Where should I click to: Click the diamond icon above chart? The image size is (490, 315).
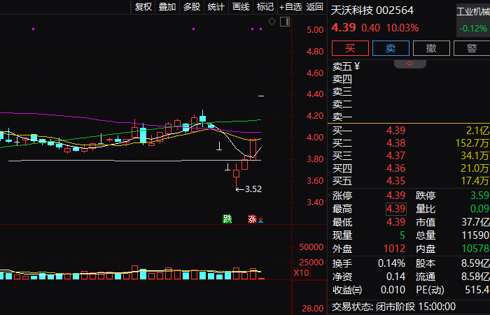pyautogui.click(x=272, y=22)
